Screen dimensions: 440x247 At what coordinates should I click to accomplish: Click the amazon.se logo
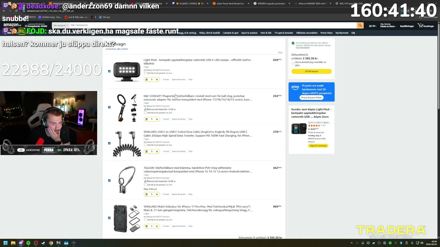tap(13, 25)
